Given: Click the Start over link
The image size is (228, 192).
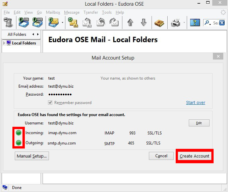Looking at the screenshot, I should 195,103.
